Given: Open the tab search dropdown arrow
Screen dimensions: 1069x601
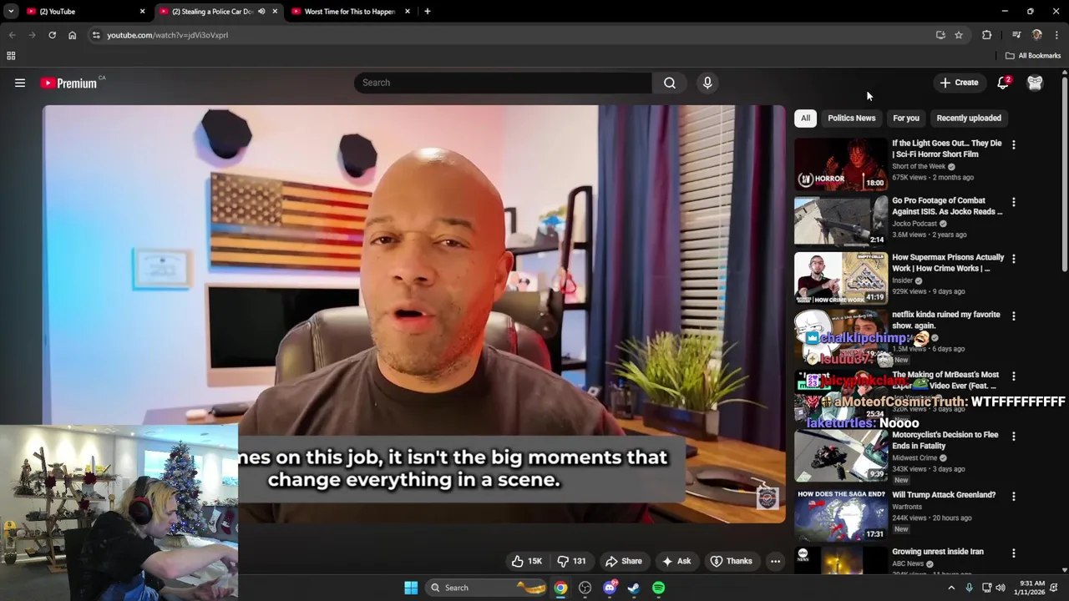Looking at the screenshot, I should point(11,12).
